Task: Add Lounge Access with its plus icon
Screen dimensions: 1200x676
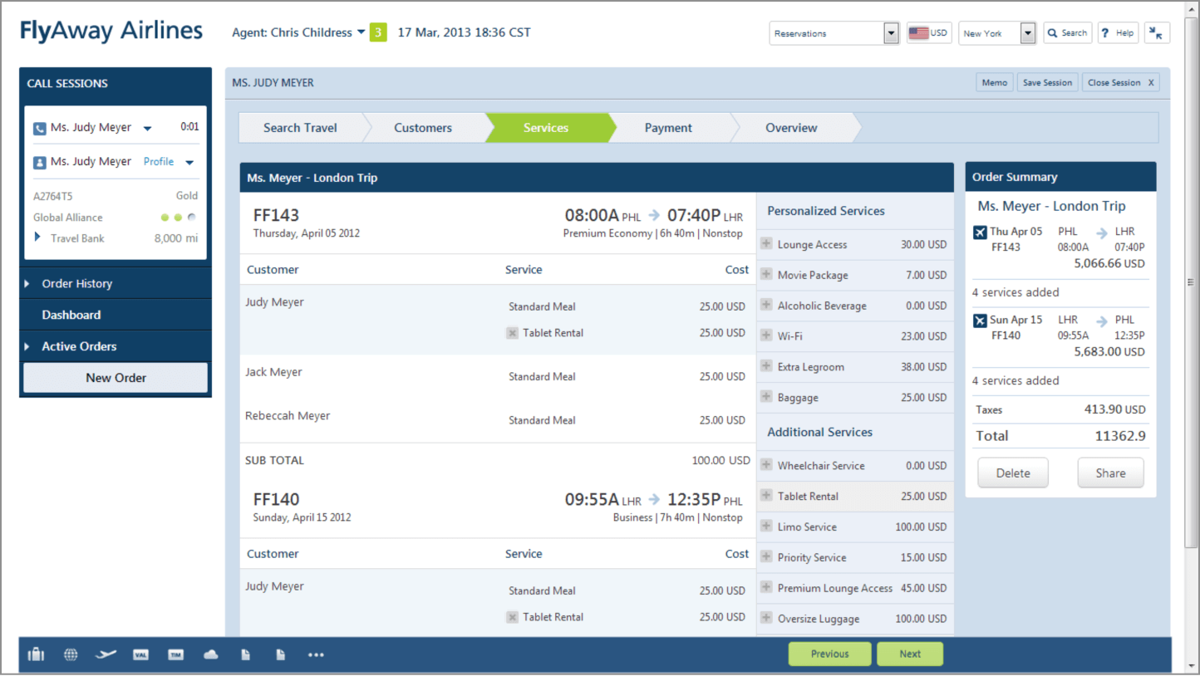Action: tap(766, 244)
